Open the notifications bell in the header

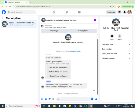coord(124,12)
